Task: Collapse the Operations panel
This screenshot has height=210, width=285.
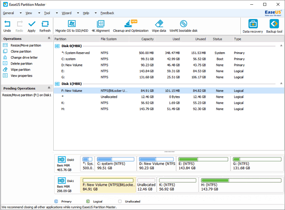Action: point(49,38)
